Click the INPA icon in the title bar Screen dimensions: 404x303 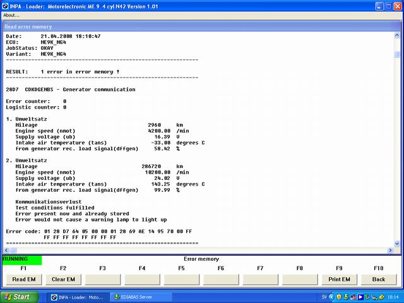(5, 5)
